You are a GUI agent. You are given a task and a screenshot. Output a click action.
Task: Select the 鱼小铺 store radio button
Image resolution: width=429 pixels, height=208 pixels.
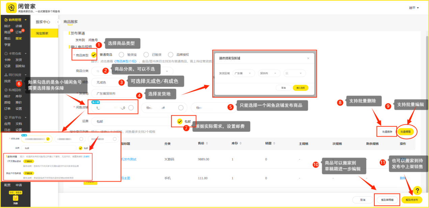(131, 108)
